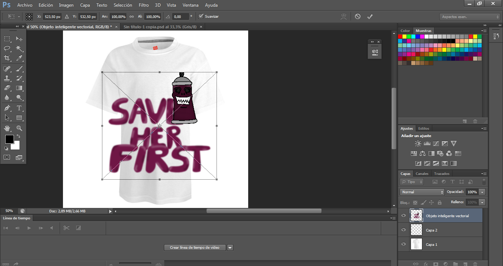Image resolution: width=503 pixels, height=266 pixels.
Task: Expand the Opacidad dropdown arrow
Action: tap(482, 192)
